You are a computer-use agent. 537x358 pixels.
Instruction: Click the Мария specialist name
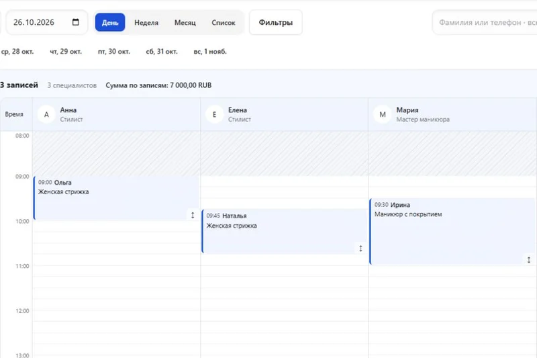coord(407,110)
